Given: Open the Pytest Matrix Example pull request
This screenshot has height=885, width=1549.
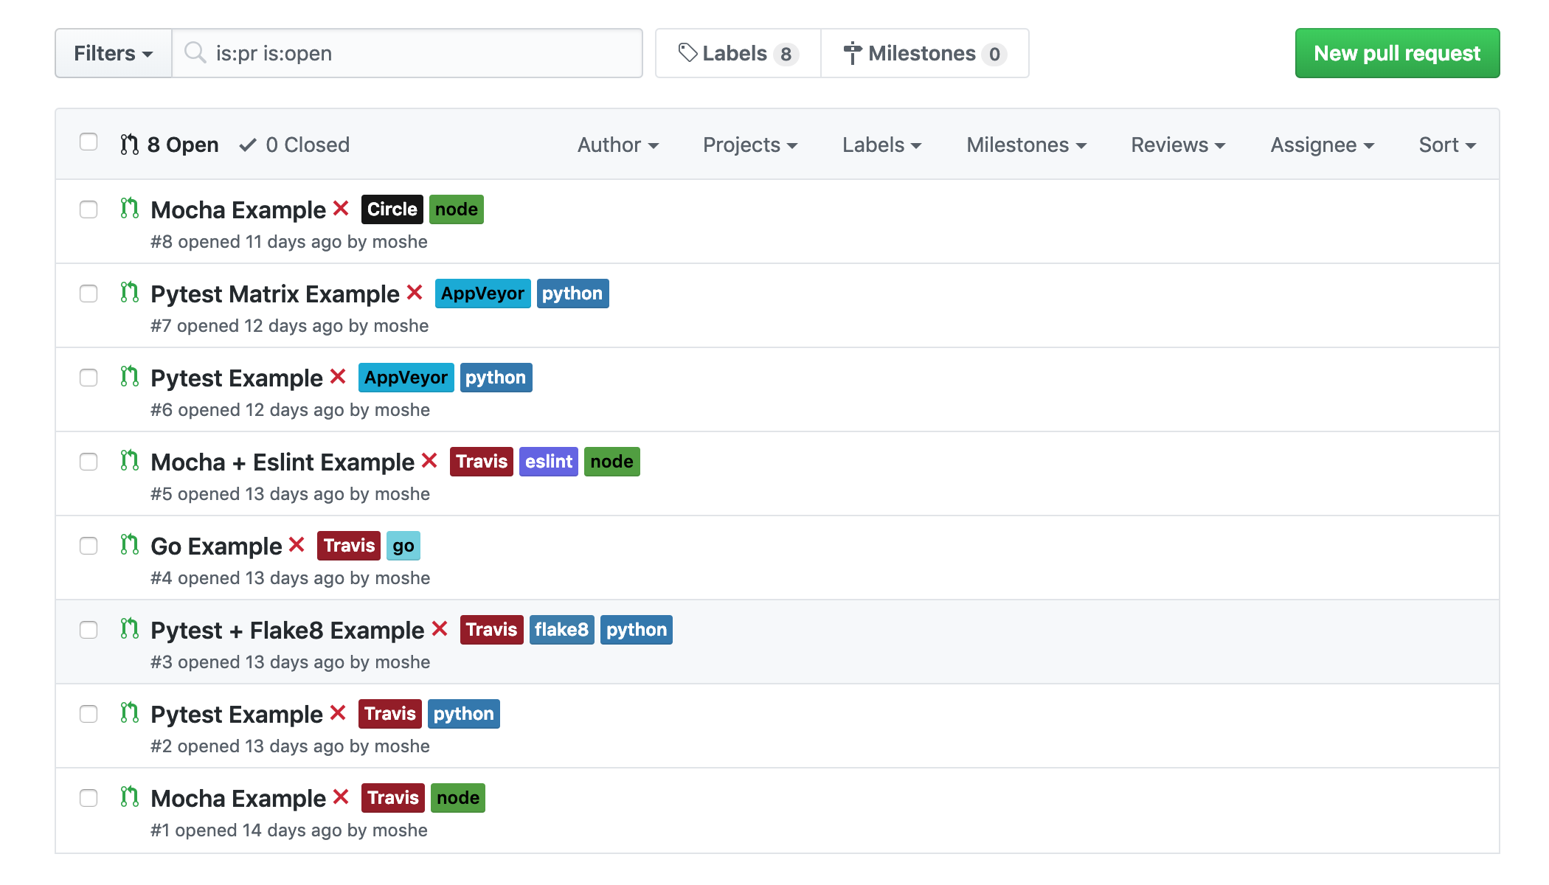Looking at the screenshot, I should coord(274,294).
